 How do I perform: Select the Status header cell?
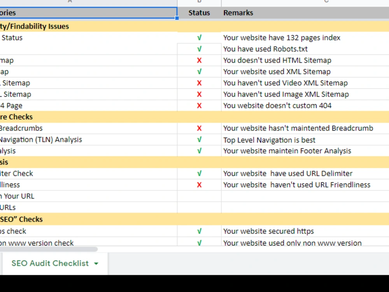pyautogui.click(x=199, y=13)
